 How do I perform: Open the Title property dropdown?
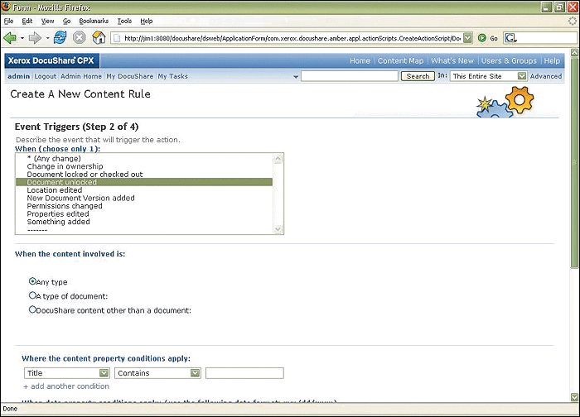[x=104, y=373]
